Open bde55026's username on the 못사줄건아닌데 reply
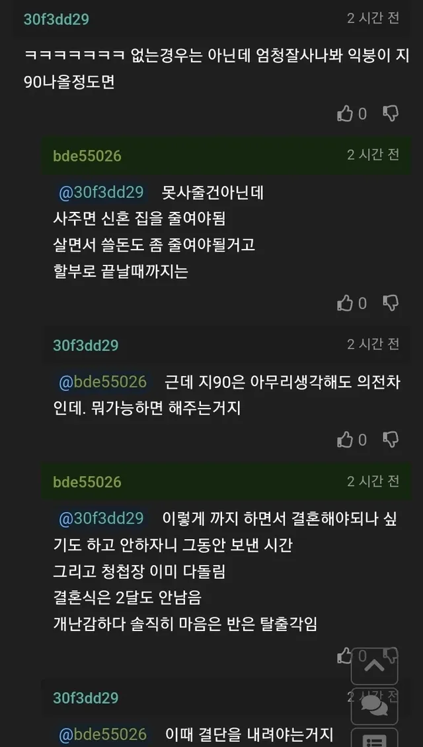The height and width of the screenshot is (747, 423). [x=87, y=156]
